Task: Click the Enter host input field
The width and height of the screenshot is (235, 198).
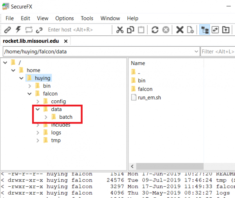Action: pos(76,30)
